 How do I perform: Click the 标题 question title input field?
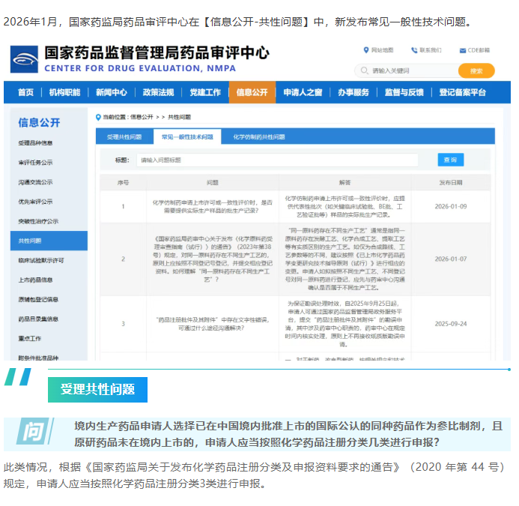(x=276, y=160)
